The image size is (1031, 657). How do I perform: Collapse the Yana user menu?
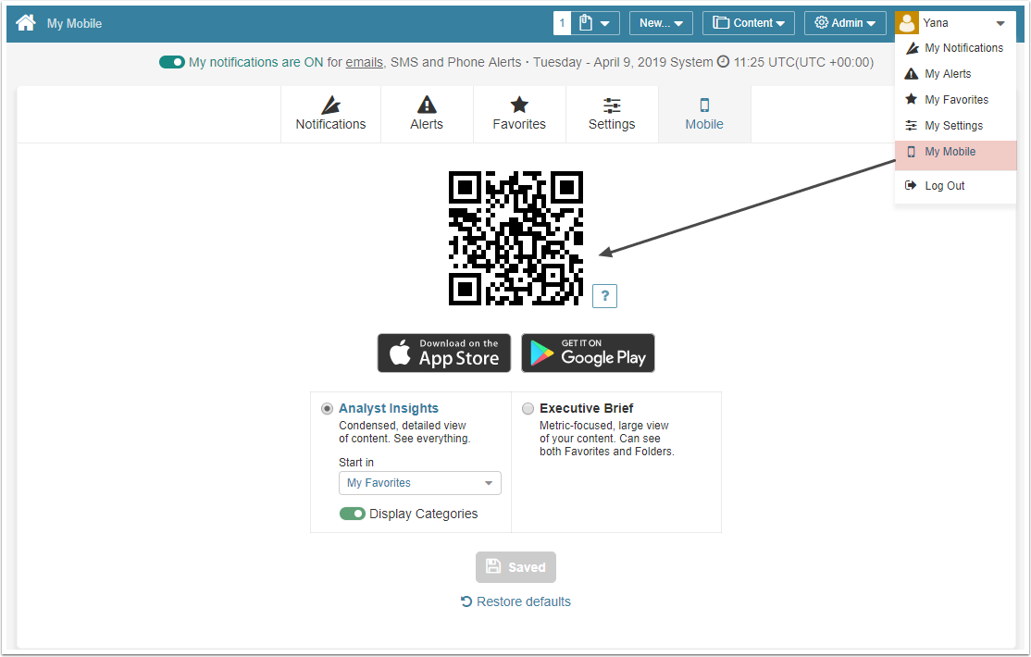point(1000,24)
